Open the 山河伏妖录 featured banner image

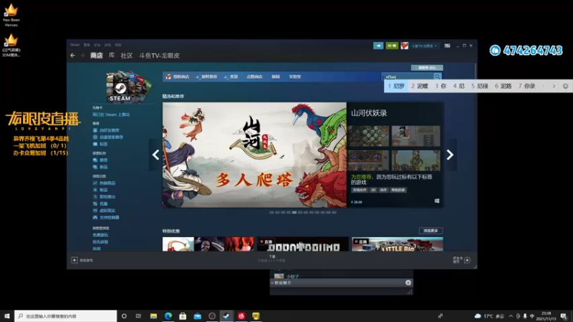coord(254,155)
